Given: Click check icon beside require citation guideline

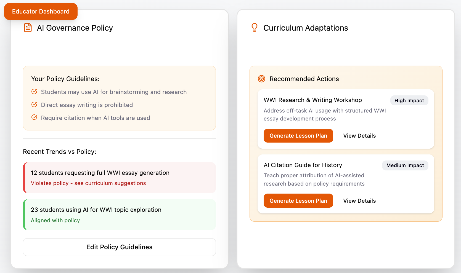Looking at the screenshot, I should click(34, 117).
